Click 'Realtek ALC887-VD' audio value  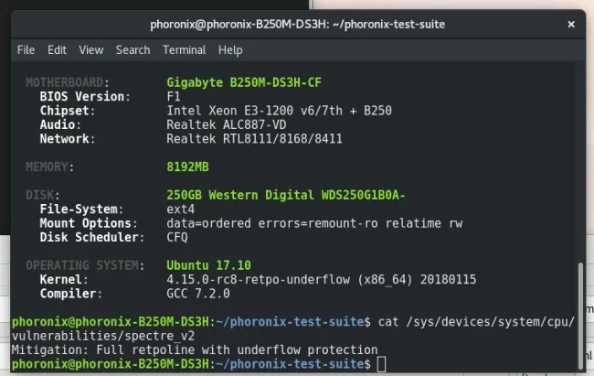(227, 124)
